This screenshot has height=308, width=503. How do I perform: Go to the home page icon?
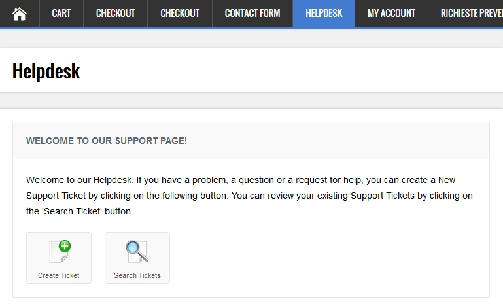[x=19, y=14]
